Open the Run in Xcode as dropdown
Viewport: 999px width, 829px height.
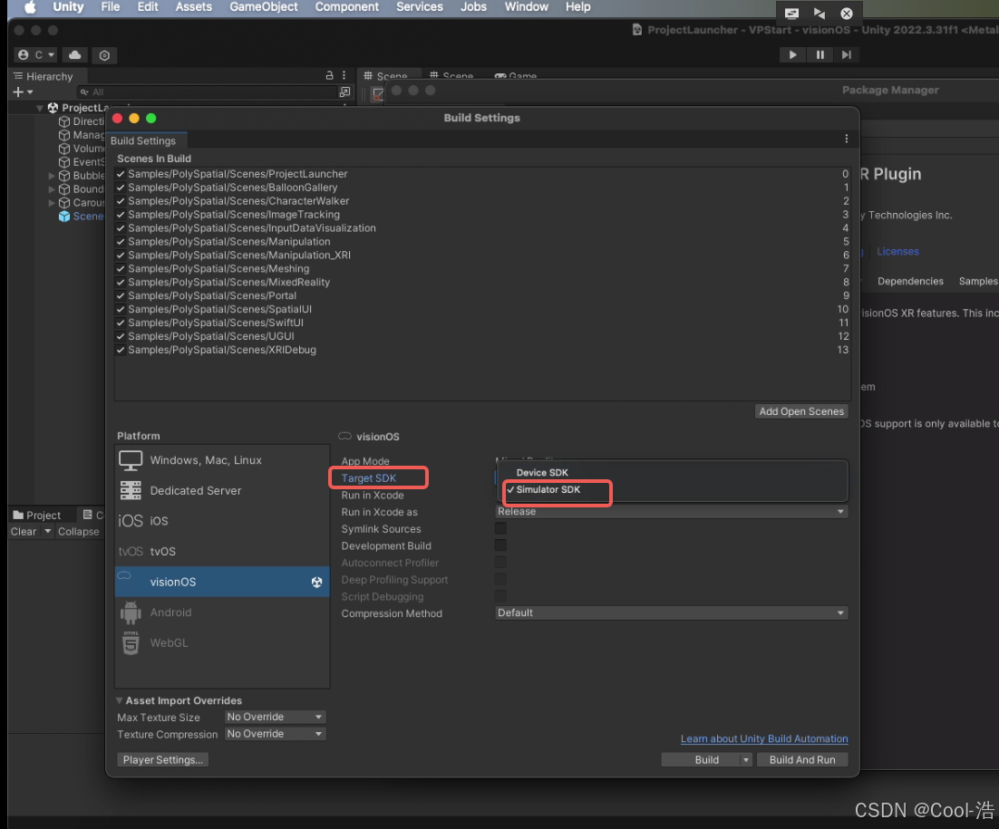[672, 511]
